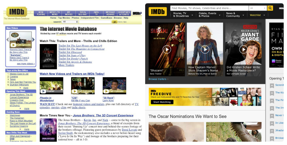Click the Browse trailers link

click(x=157, y=79)
